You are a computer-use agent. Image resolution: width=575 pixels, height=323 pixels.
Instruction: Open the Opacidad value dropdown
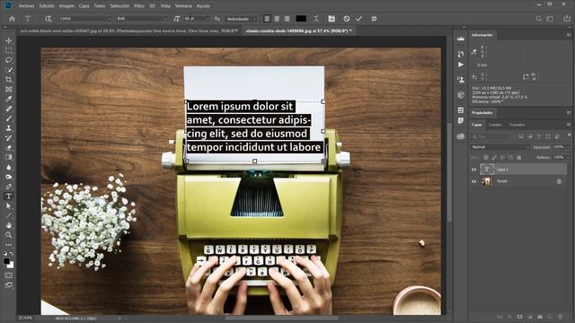point(568,147)
